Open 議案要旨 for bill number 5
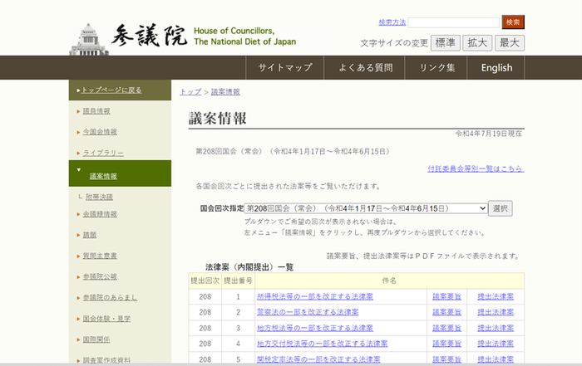 click(447, 359)
